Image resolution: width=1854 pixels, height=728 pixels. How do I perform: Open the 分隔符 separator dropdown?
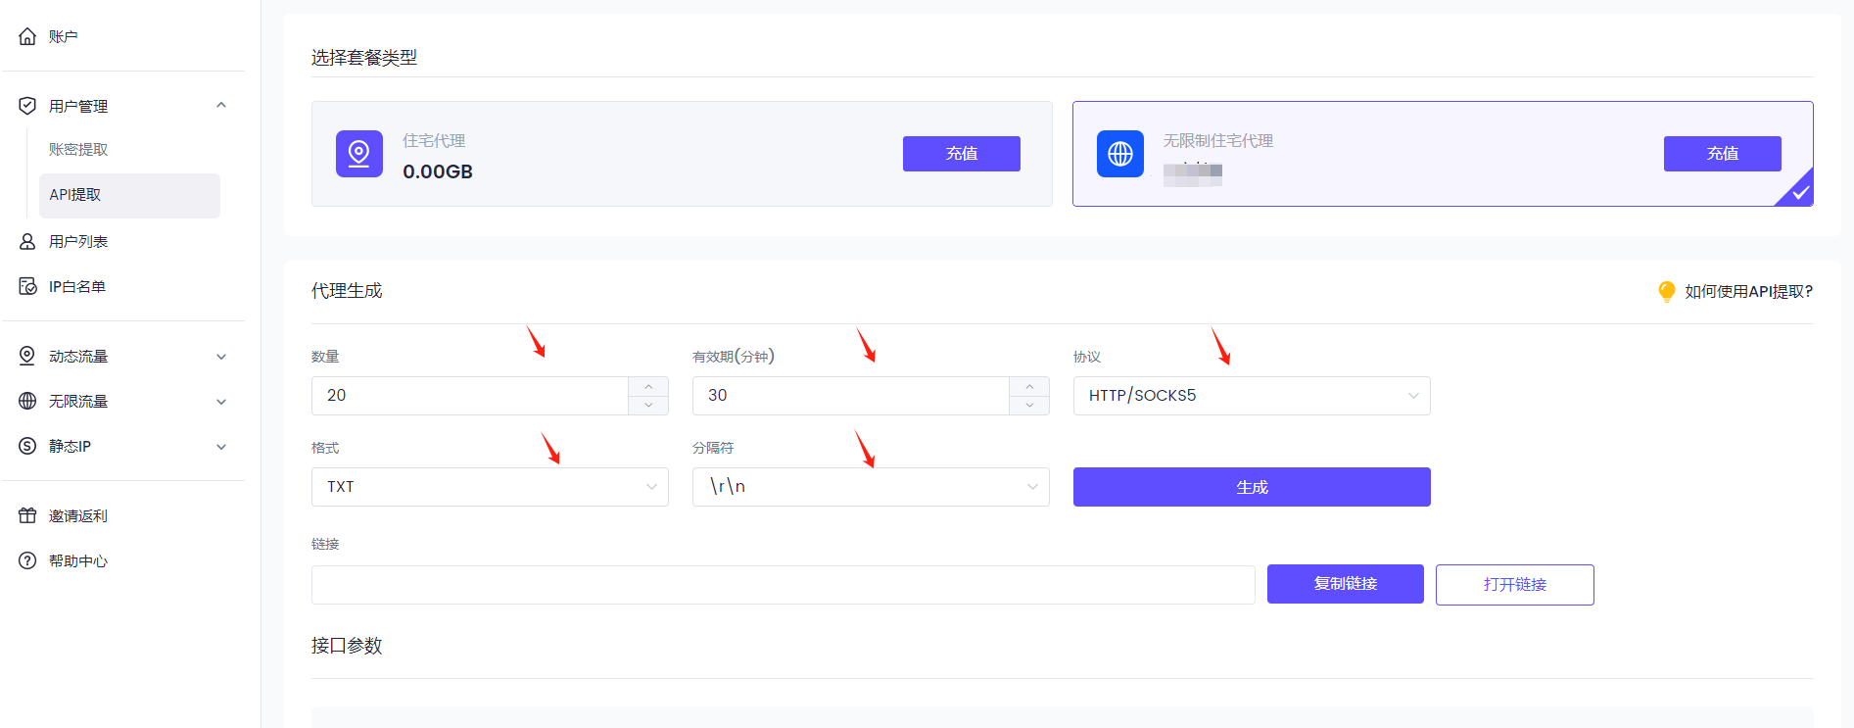click(870, 487)
